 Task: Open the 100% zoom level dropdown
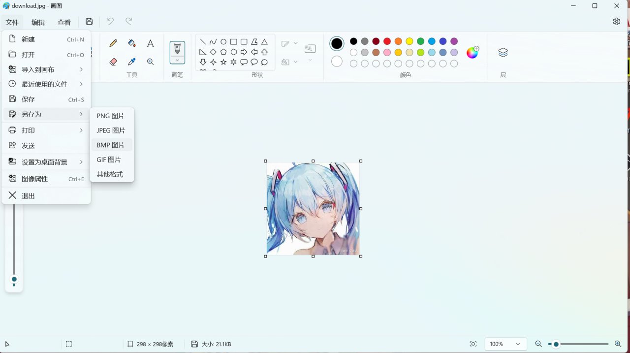(x=505, y=344)
